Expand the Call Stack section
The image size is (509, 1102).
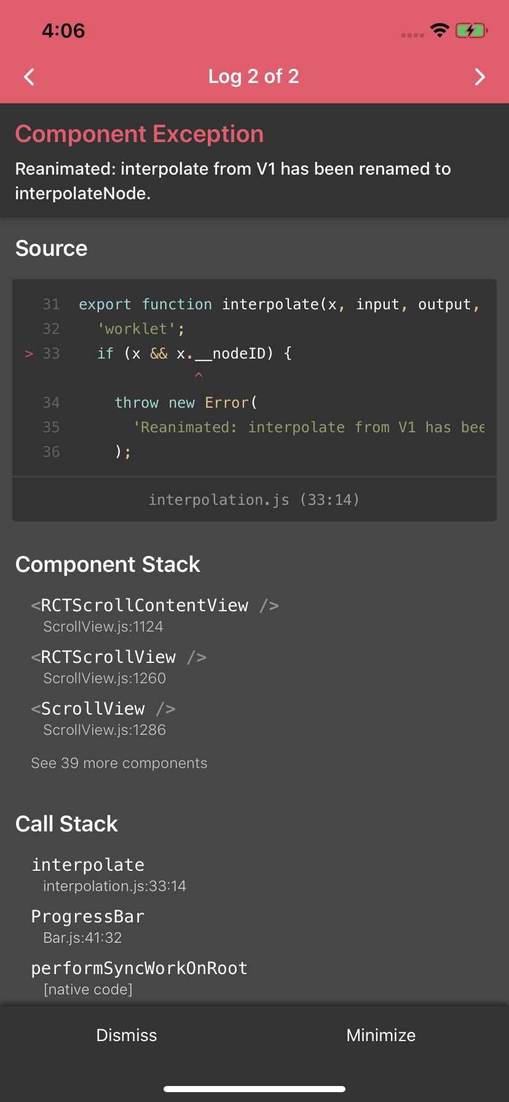tap(67, 823)
